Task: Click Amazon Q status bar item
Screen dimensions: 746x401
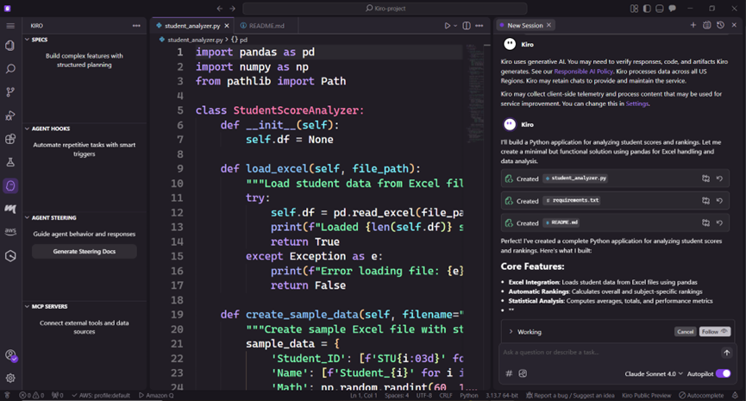Action: tap(156, 395)
